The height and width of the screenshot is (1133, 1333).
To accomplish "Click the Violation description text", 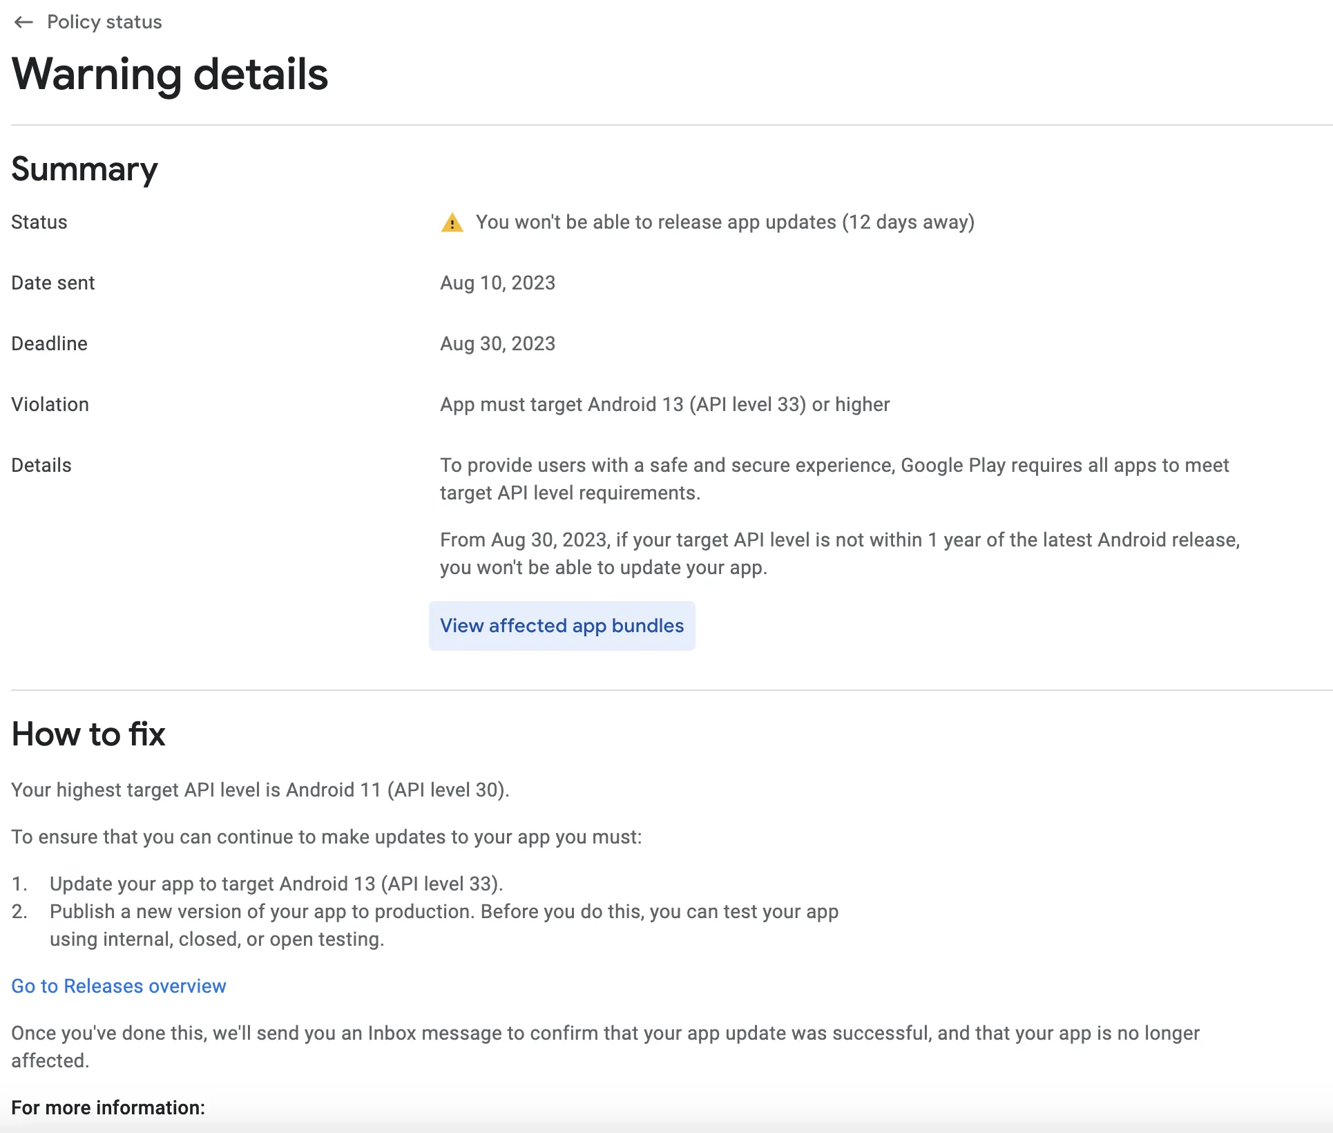I will [x=664, y=405].
